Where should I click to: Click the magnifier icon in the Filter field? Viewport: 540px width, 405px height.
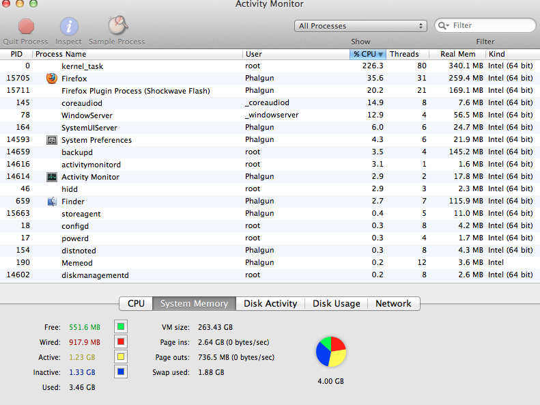(x=444, y=25)
